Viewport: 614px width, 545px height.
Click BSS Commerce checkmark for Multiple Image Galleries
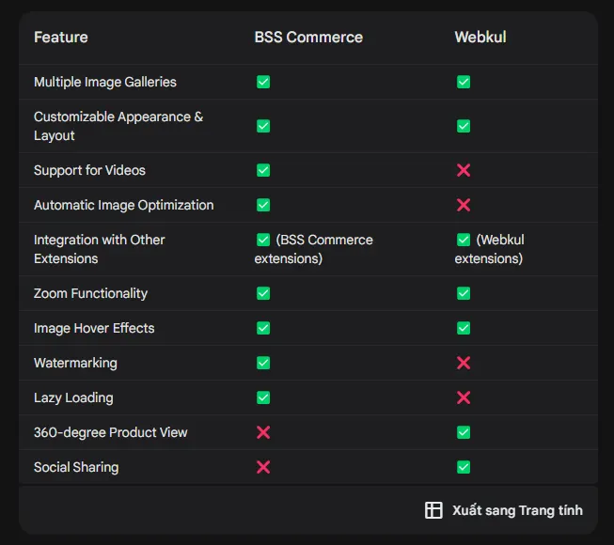263,82
